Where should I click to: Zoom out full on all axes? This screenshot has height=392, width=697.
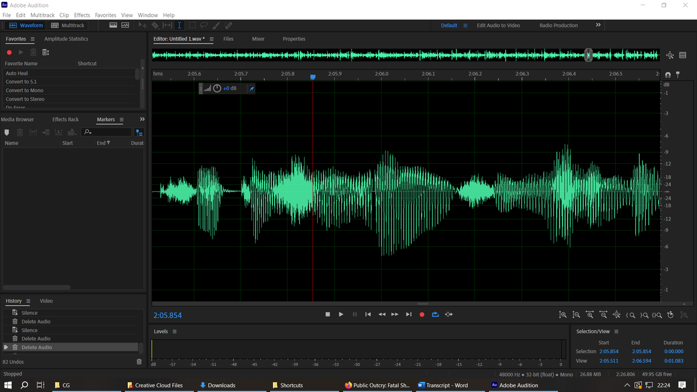pyautogui.click(x=617, y=315)
